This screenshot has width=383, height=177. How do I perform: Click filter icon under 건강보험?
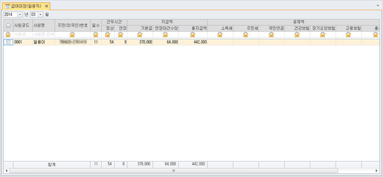coord(297,34)
